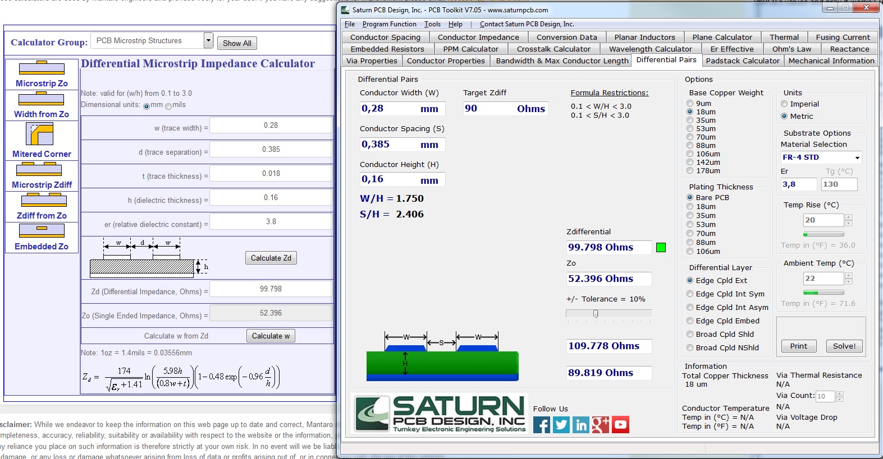
Task: Click the Conductor Height input field
Action: click(402, 179)
